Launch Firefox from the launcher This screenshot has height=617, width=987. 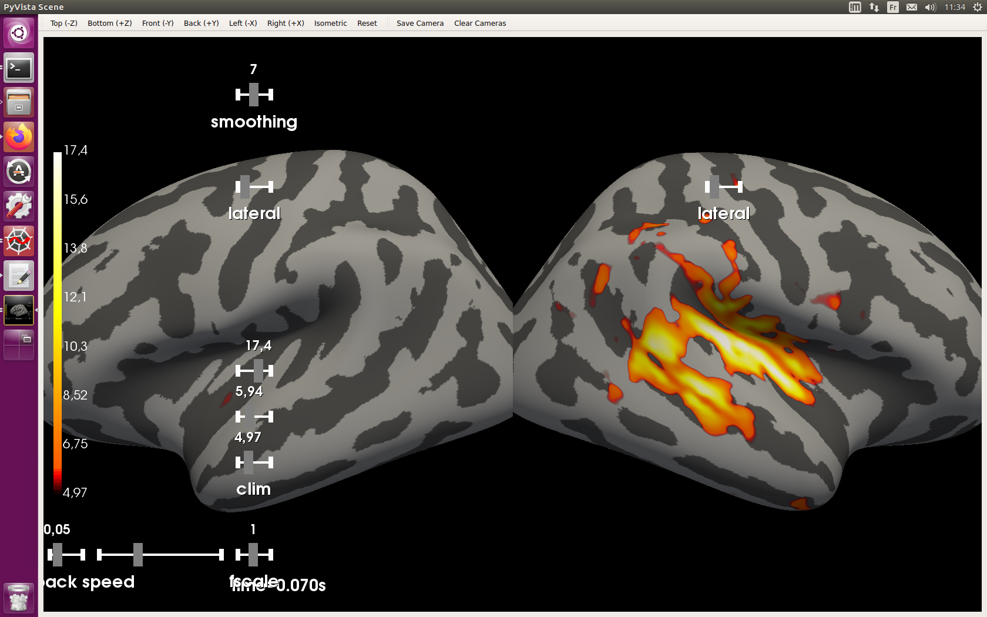click(18, 136)
